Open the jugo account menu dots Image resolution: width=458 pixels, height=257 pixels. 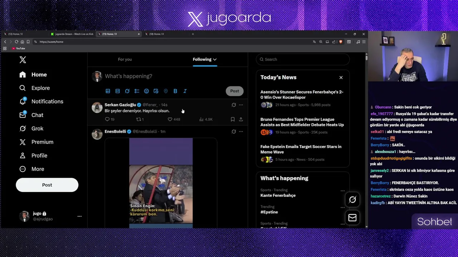pos(79,216)
